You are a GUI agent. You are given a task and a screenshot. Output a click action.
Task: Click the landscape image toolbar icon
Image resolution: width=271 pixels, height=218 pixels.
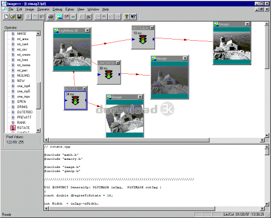[60, 17]
